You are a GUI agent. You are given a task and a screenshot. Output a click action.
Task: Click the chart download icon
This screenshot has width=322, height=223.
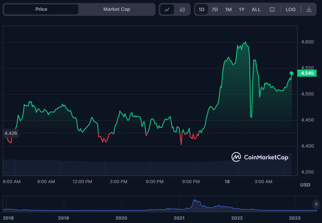[x=308, y=9]
